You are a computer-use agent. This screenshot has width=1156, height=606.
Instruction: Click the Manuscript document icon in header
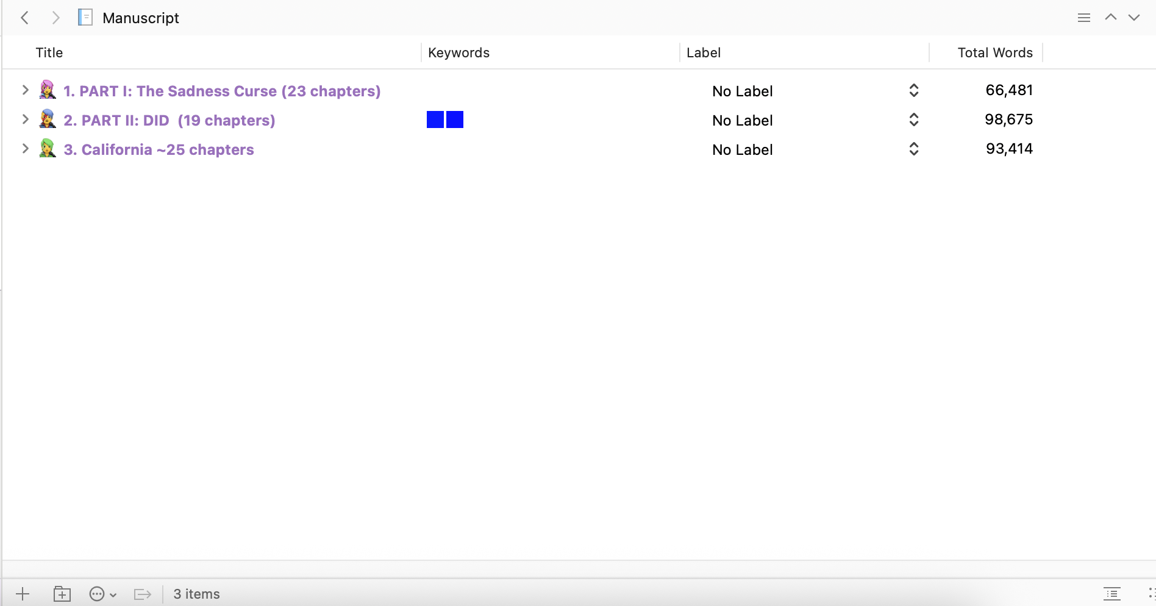85,18
